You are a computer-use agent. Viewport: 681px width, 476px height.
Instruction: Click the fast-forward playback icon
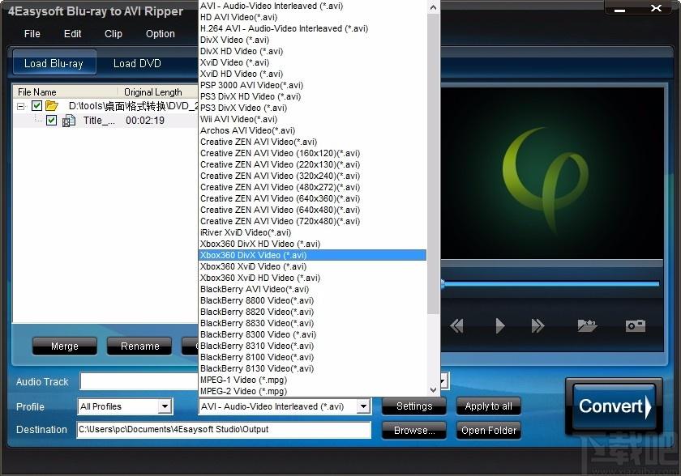538,325
